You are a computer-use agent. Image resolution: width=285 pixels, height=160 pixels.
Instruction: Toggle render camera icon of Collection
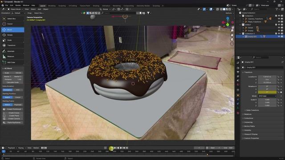pos(282,16)
